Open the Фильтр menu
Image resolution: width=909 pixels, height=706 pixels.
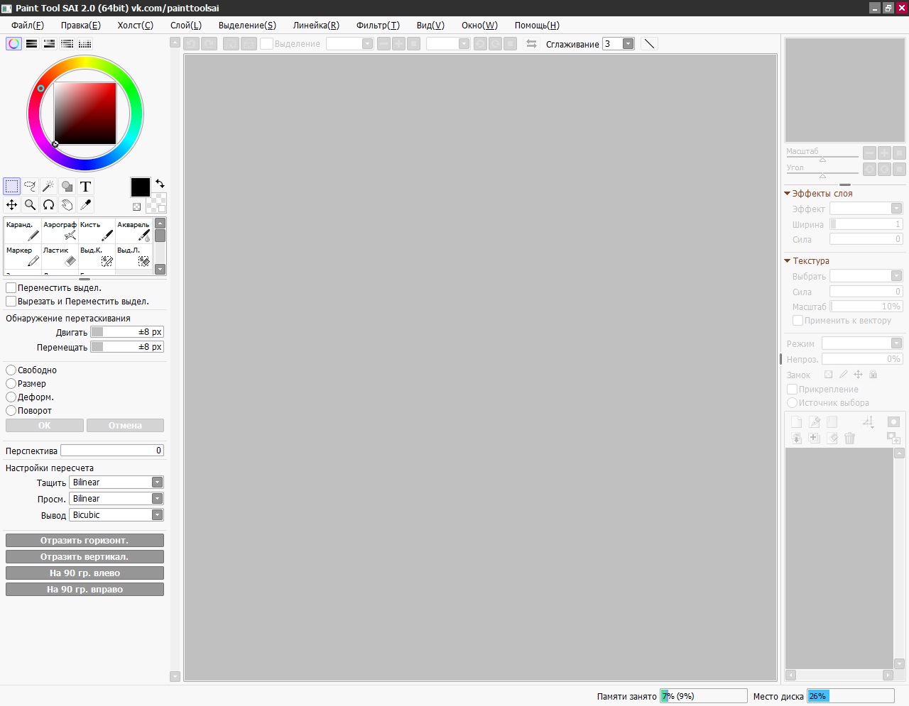click(378, 26)
